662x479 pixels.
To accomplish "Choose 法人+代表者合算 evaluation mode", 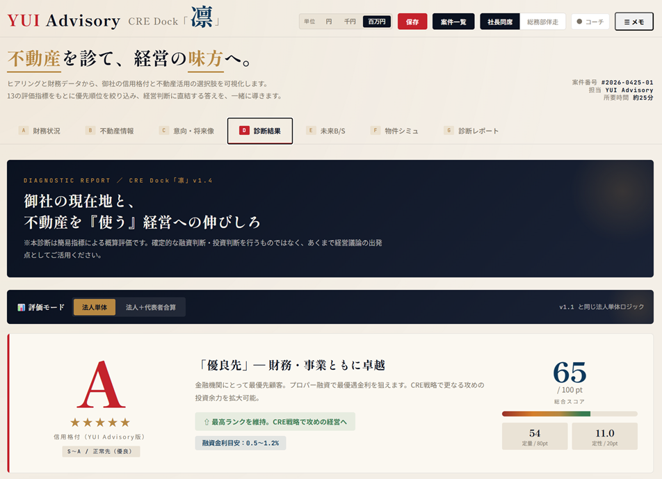I will [151, 307].
